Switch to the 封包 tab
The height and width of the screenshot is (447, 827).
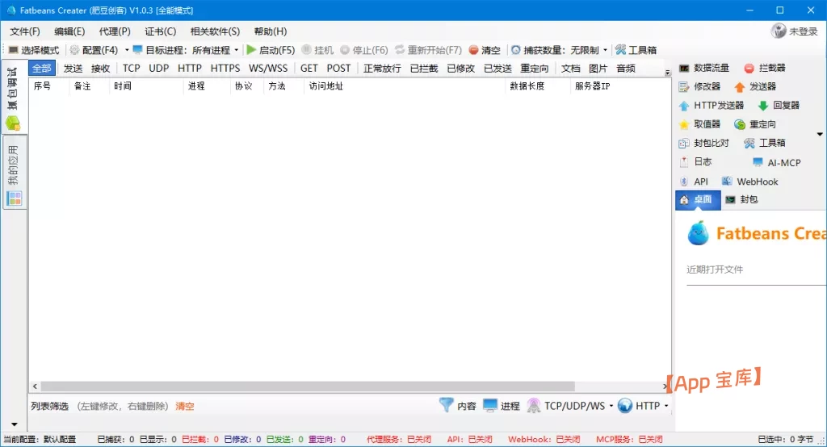coord(741,200)
